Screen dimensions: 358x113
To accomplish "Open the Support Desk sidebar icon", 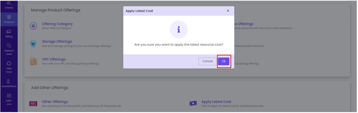I will (9, 46).
